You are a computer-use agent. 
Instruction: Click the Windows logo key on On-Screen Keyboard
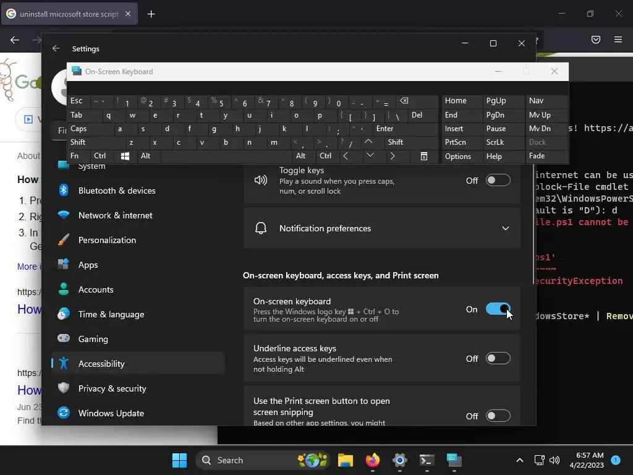125,156
